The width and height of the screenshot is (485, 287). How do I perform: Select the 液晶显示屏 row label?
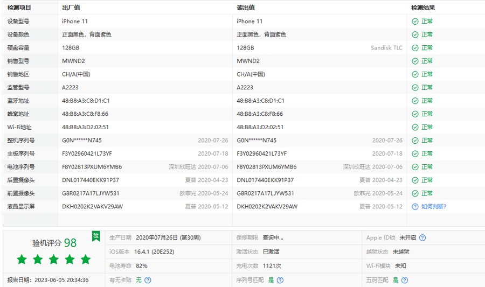pos(21,207)
